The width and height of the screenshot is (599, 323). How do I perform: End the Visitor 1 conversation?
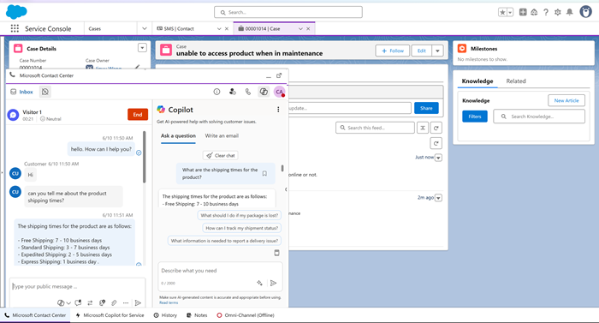pos(138,115)
